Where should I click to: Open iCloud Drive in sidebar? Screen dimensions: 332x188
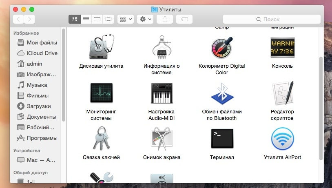tap(37, 53)
